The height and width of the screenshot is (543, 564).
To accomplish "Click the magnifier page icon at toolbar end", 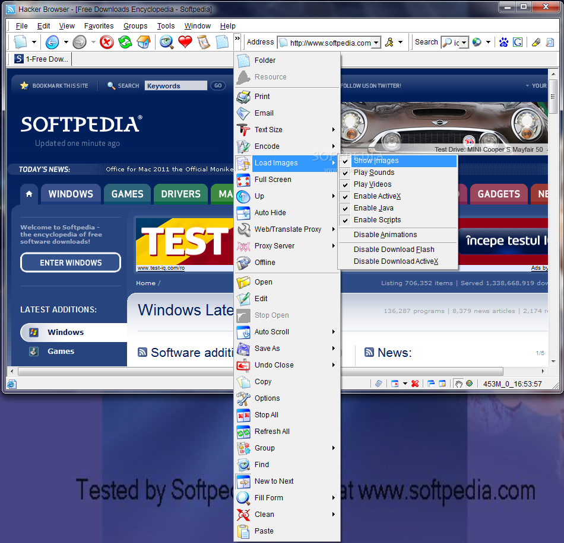I will click(x=550, y=42).
